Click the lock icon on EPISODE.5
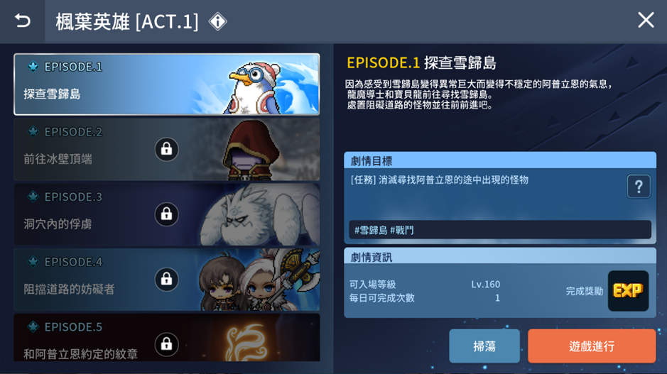Viewport: 667px width, 374px height. pos(166,343)
